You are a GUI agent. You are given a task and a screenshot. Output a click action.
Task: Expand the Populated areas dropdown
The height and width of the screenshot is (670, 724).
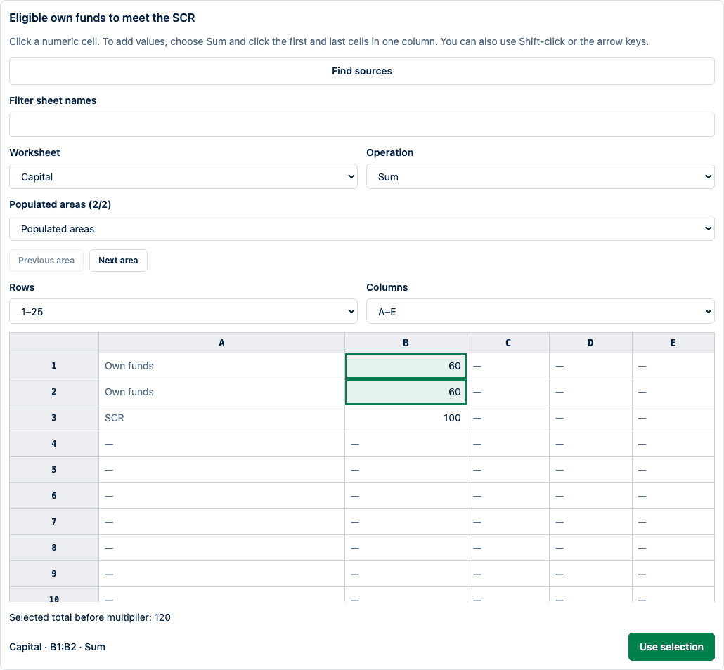[x=361, y=228]
